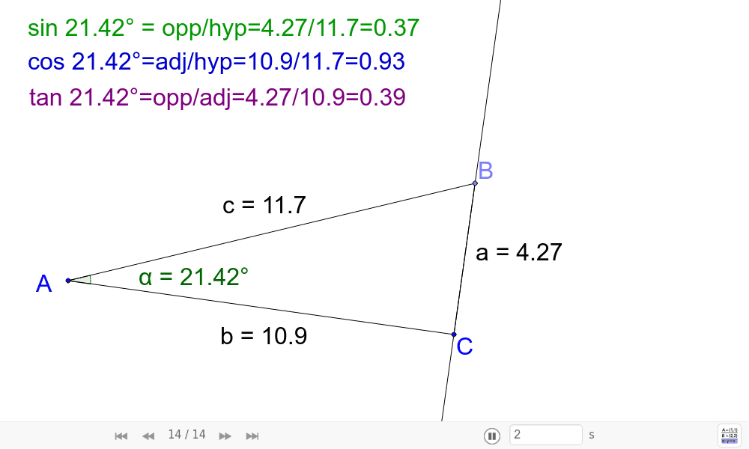
Task: Select point C on the triangle
Action: click(454, 335)
